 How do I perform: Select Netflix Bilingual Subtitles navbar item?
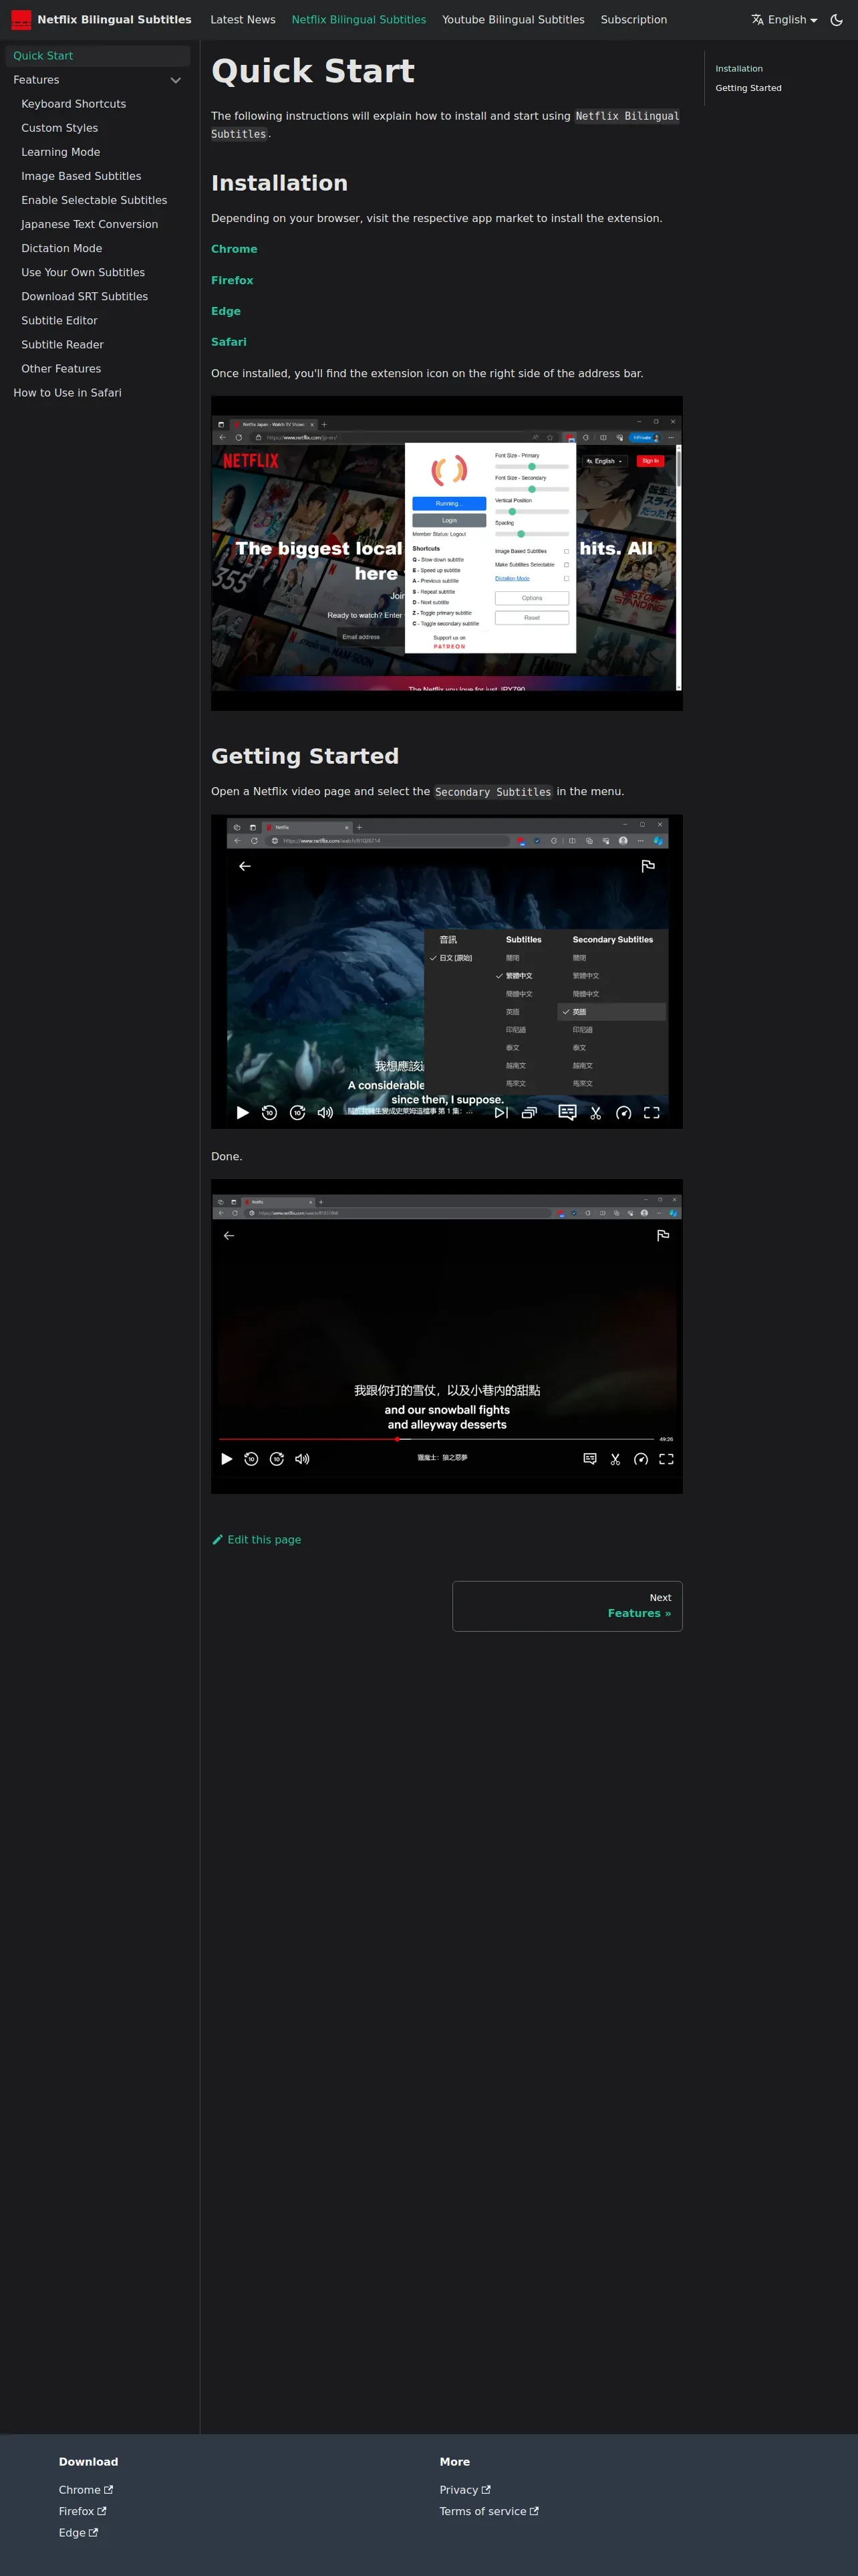tap(359, 20)
